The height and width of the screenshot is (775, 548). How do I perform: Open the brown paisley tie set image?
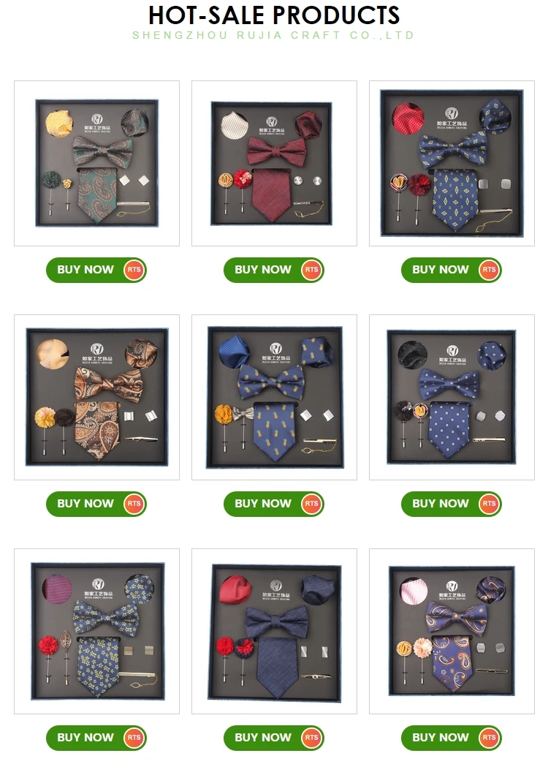point(97,398)
